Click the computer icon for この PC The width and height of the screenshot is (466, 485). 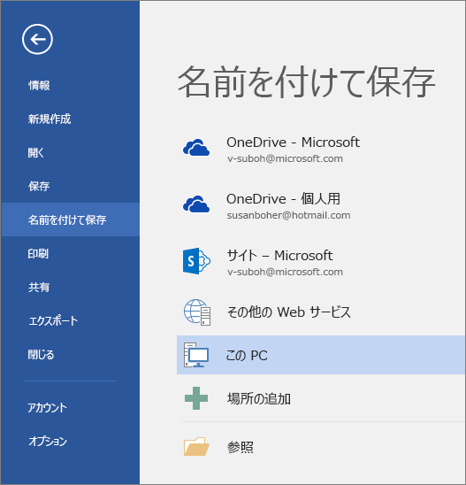coord(196,355)
